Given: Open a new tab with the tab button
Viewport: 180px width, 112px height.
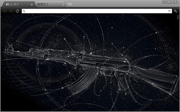Looking at the screenshot, I should click(x=70, y=4).
